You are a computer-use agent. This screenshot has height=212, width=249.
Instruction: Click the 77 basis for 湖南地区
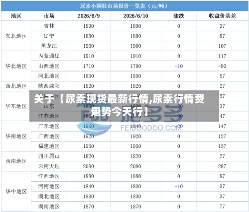(x=222, y=207)
